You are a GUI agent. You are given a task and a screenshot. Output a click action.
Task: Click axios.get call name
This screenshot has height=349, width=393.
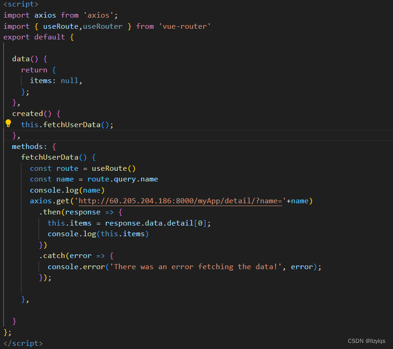pyautogui.click(x=50, y=201)
